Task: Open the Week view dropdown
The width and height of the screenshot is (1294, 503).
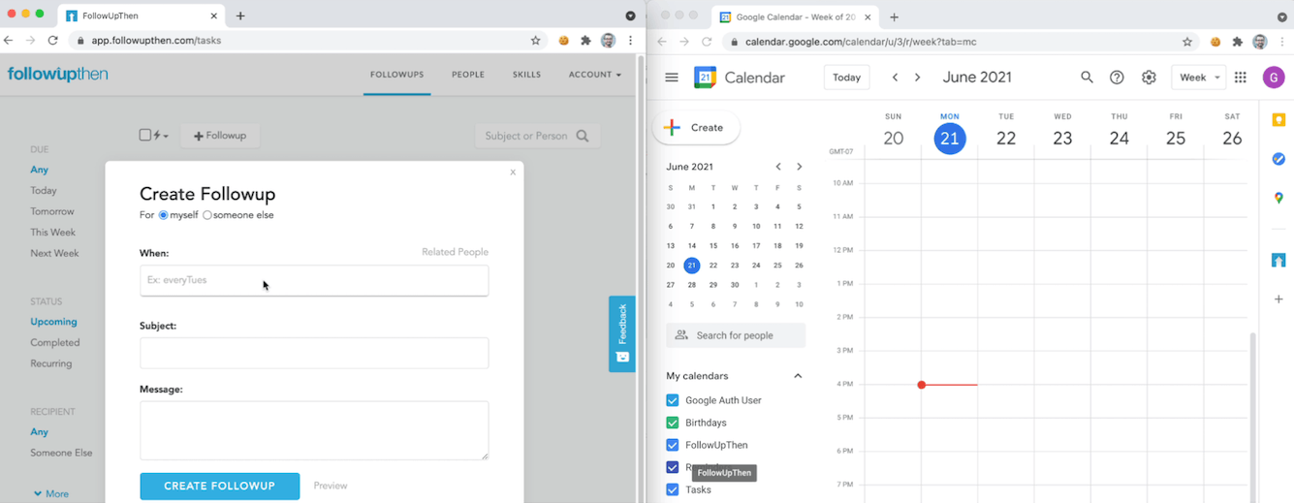Action: click(1199, 78)
